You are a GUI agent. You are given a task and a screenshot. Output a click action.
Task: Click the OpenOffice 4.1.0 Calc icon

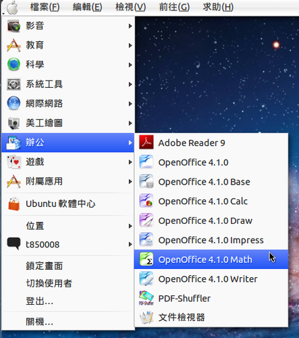(146, 201)
